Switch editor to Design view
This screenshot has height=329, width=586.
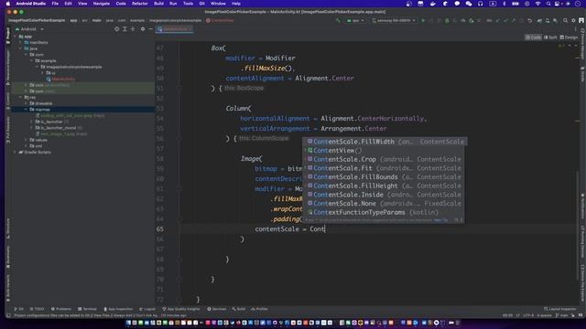[x=569, y=37]
